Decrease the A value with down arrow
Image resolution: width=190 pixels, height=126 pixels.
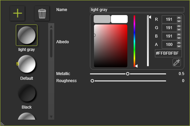click(x=179, y=46)
